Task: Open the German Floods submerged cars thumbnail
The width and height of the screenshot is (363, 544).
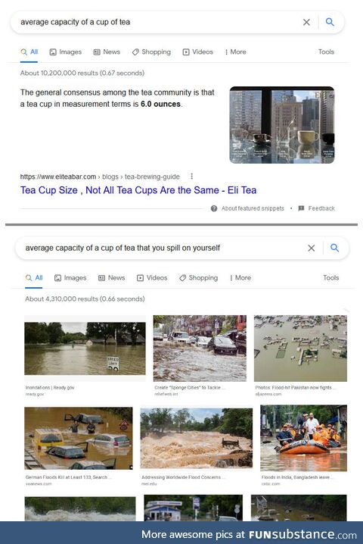Action: pos(79,438)
